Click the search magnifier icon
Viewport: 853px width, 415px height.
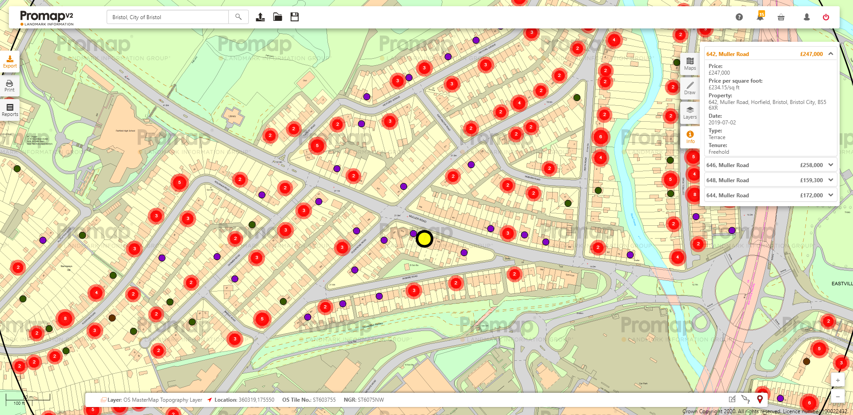(239, 17)
